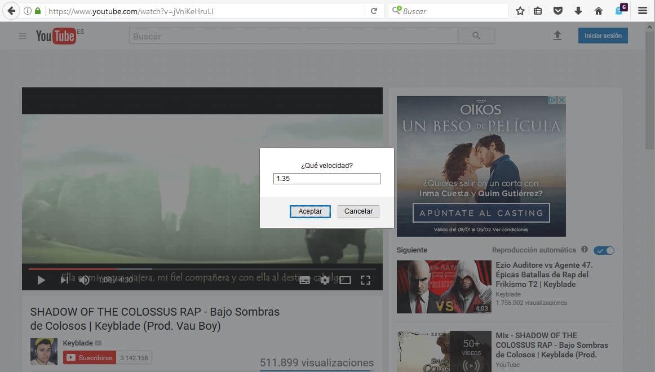655x372 pixels.
Task: Bookmark this page with star icon
Action: coord(520,11)
